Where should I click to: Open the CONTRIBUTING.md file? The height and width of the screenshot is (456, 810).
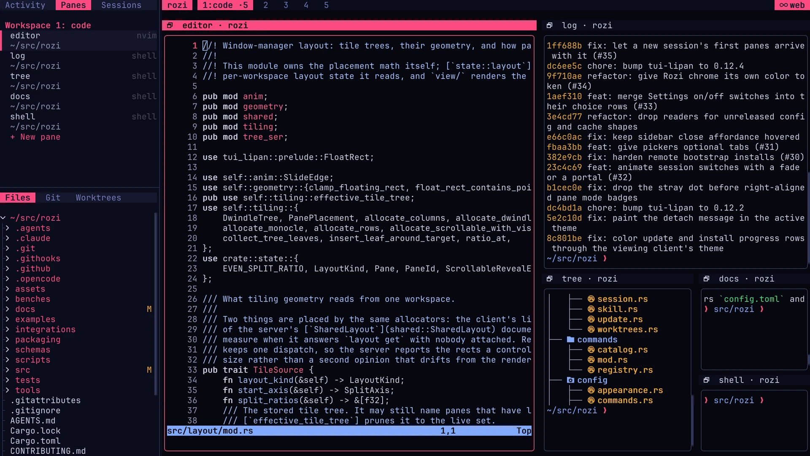48,451
